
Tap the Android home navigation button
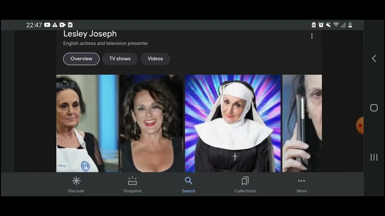coord(374,108)
